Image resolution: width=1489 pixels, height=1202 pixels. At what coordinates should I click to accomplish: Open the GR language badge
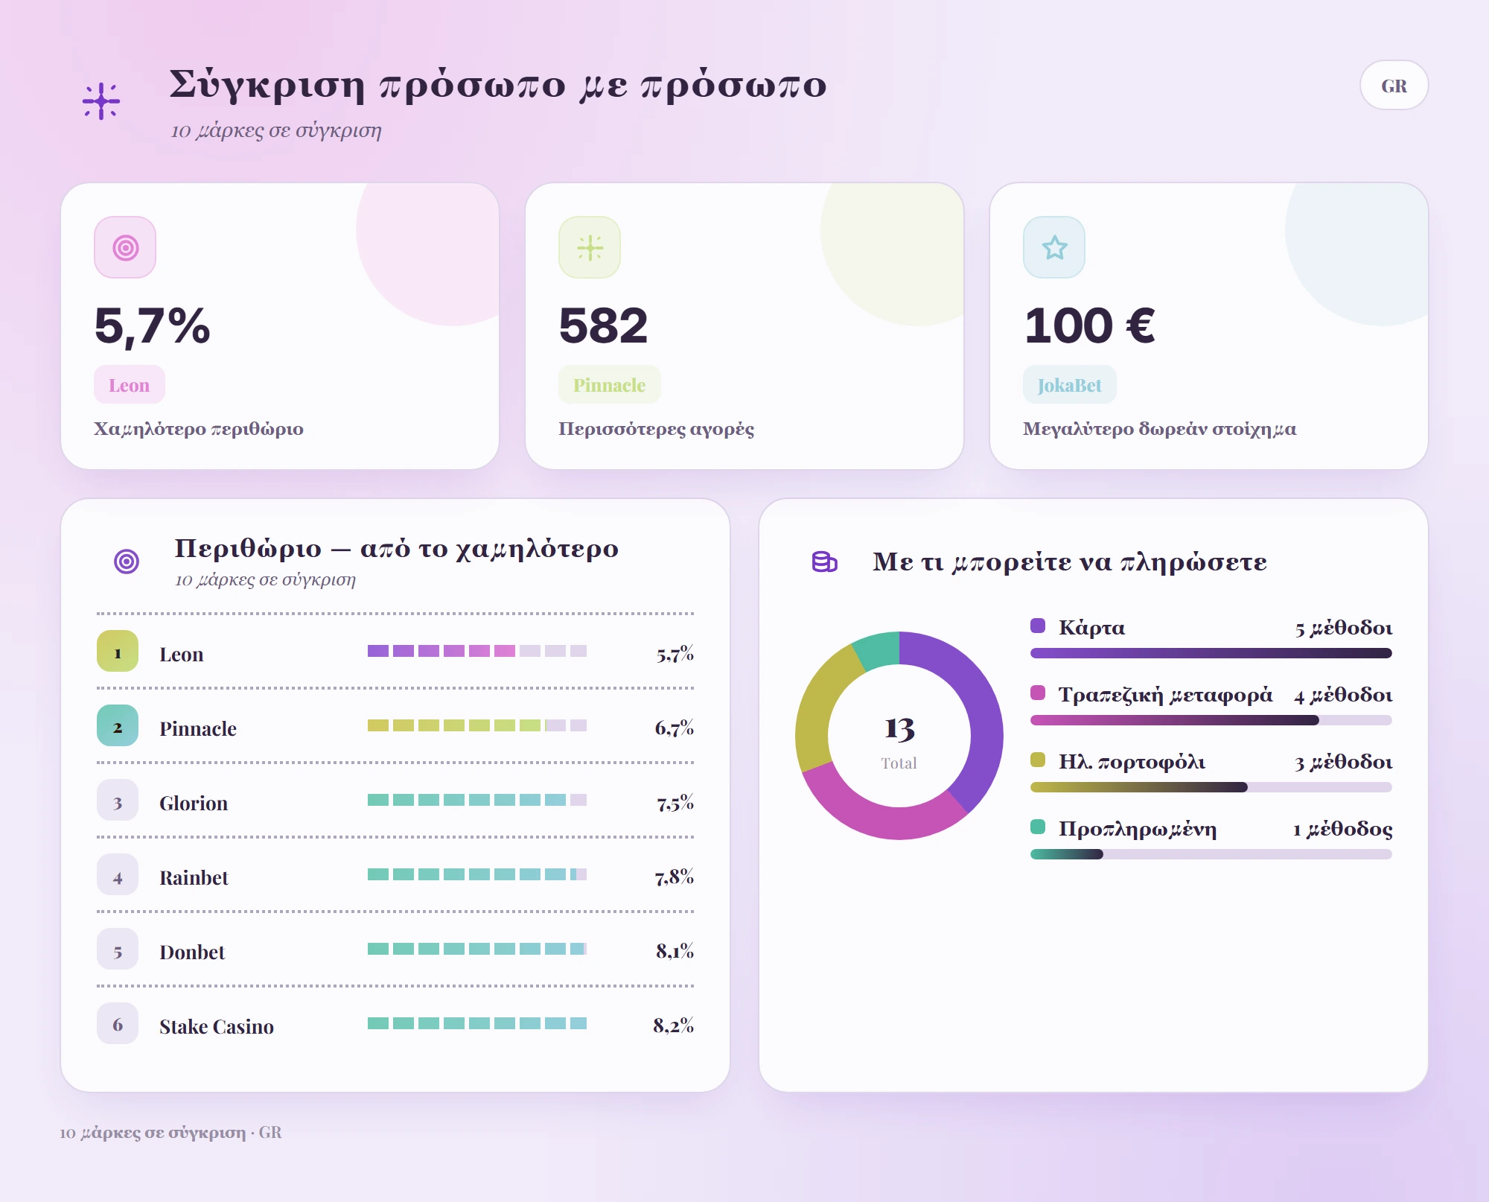click(1394, 86)
